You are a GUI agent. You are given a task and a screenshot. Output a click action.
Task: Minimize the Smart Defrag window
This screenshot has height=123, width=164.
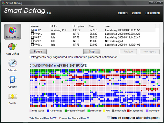pos(151,3)
